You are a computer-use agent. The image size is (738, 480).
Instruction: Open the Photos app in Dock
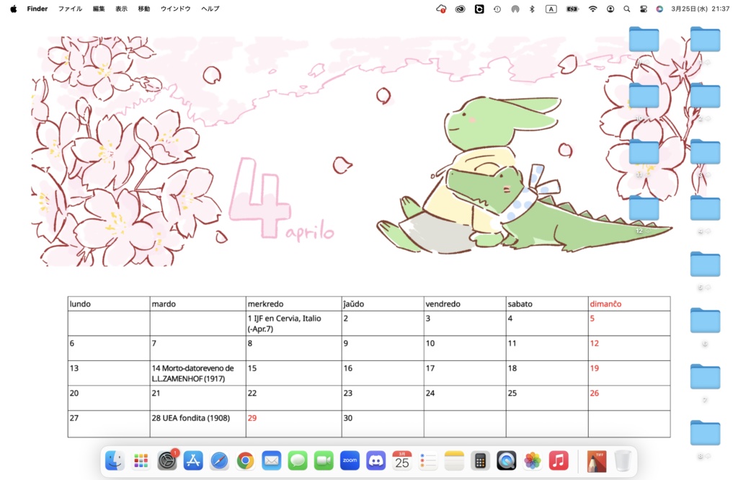(x=533, y=461)
